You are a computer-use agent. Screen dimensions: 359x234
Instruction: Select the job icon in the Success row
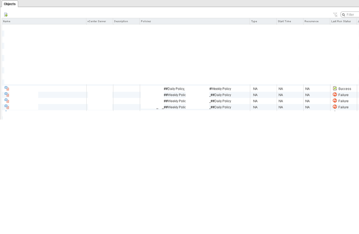point(6,88)
